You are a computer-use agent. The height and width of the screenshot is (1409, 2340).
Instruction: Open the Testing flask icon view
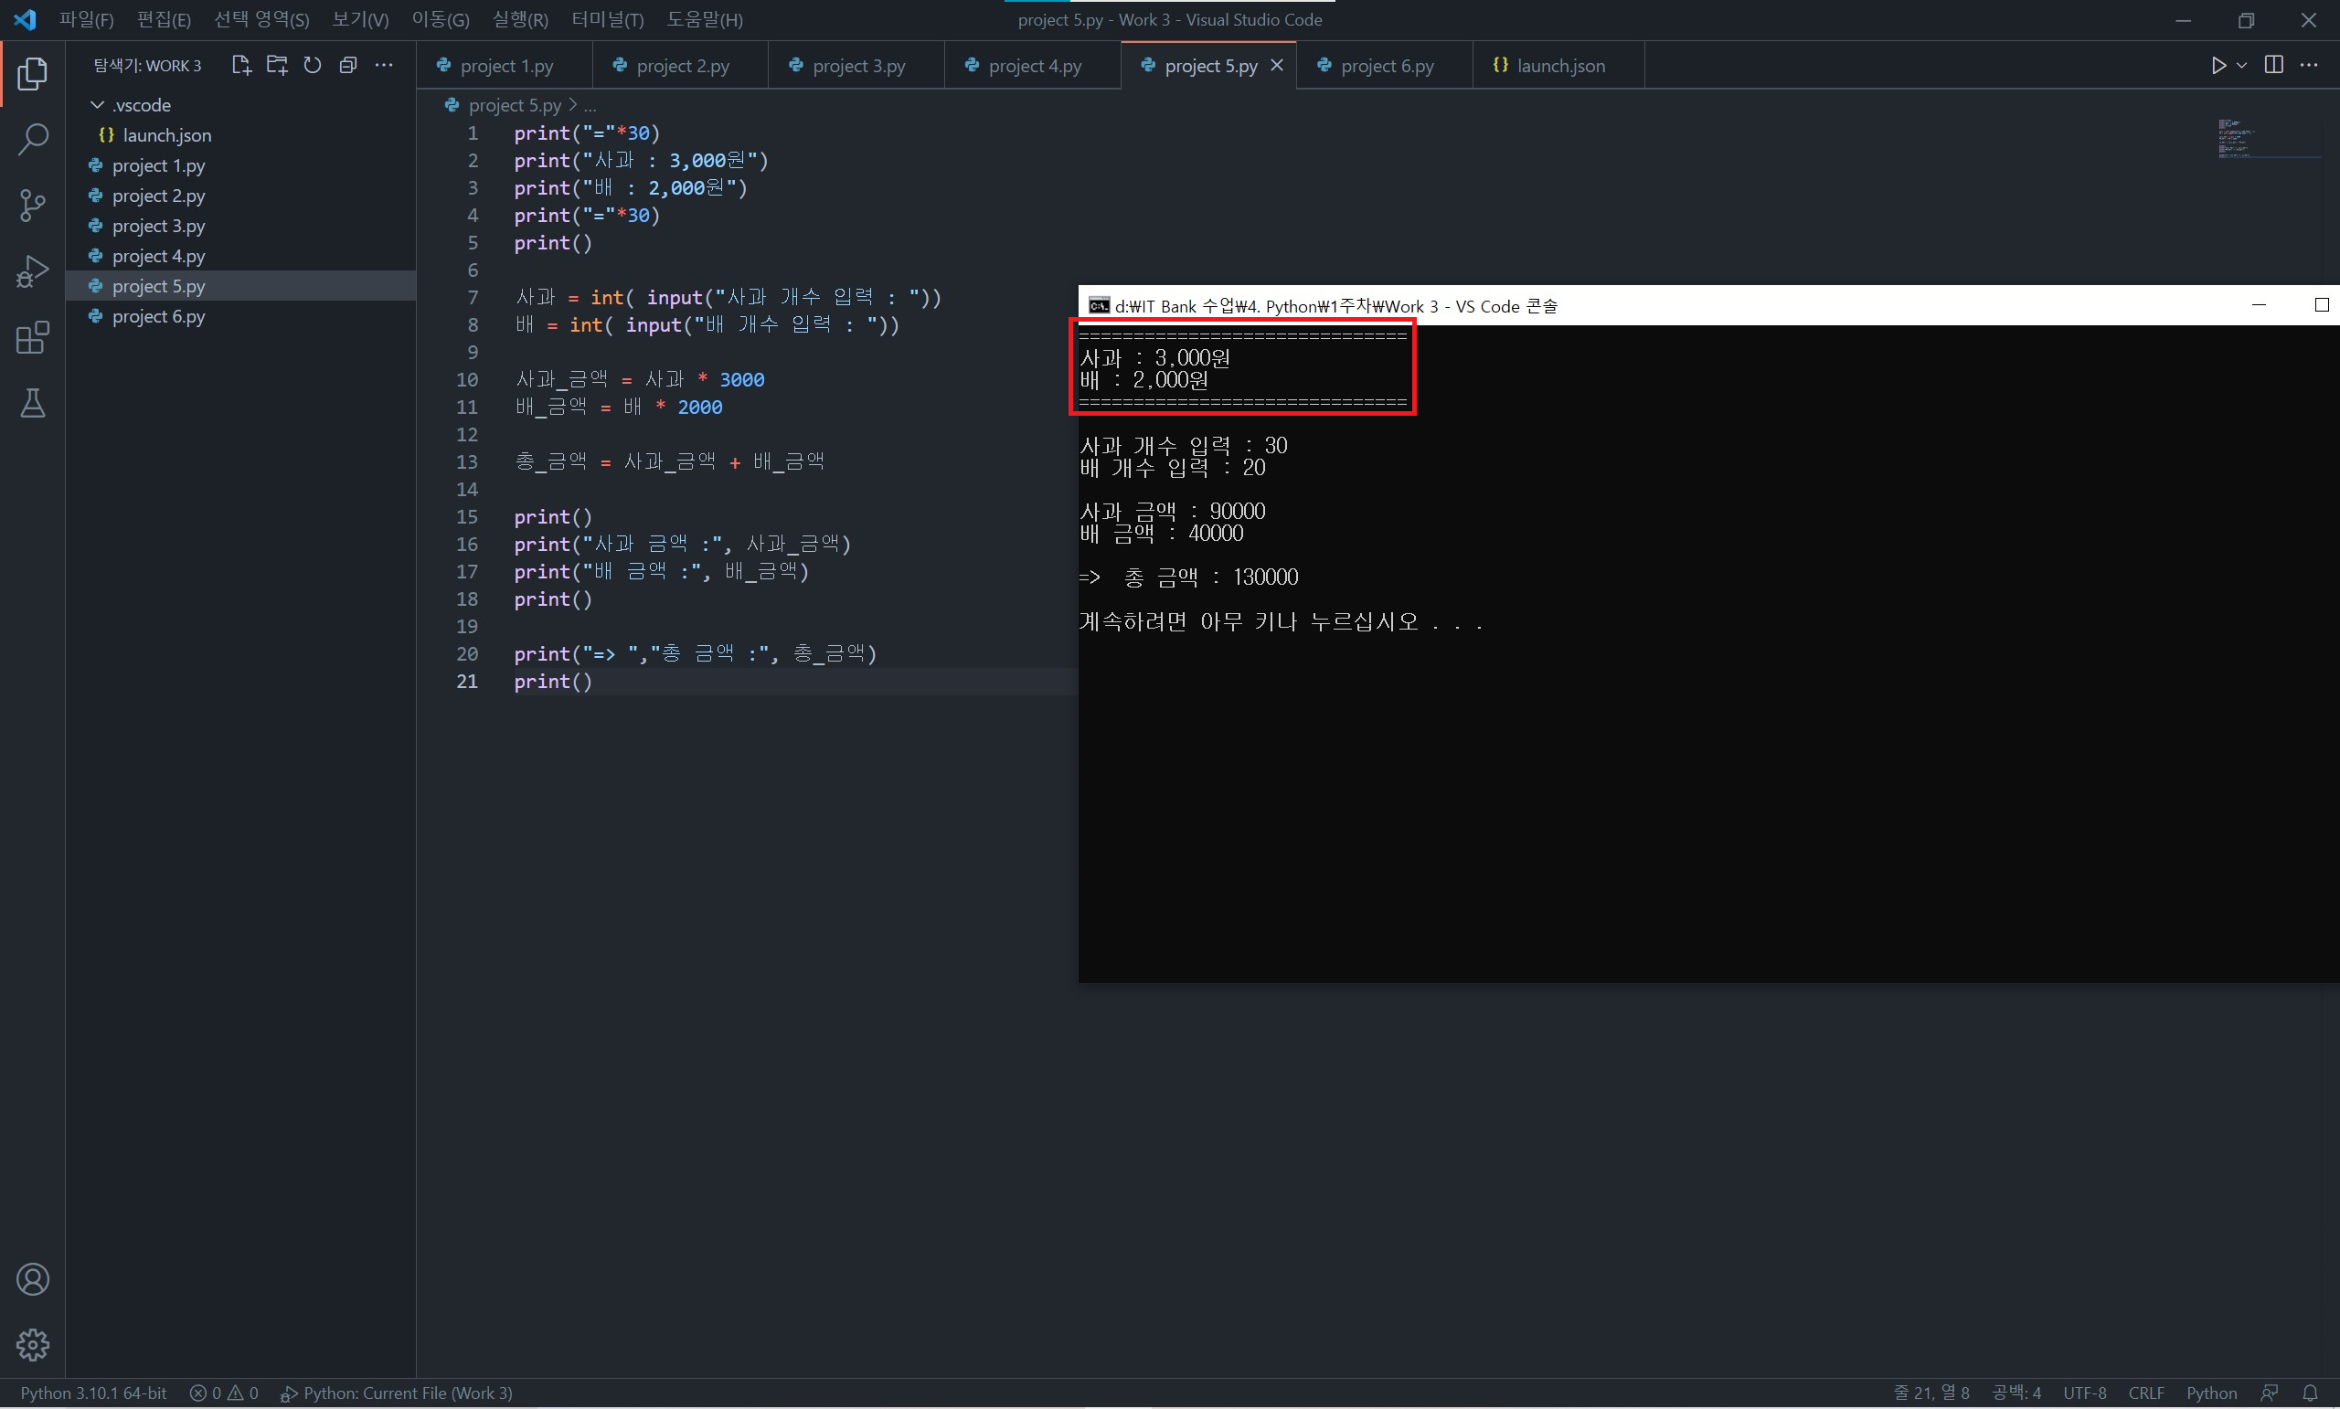tap(32, 405)
